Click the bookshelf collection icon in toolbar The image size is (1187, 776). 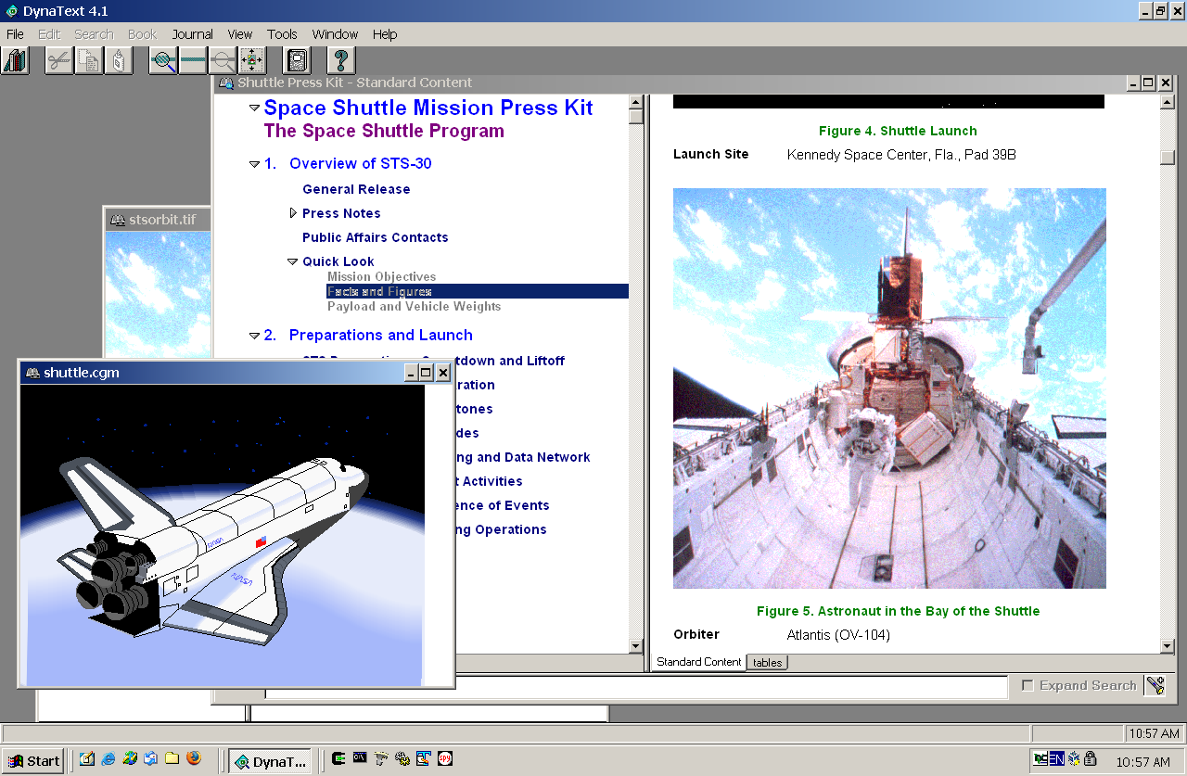[15, 61]
